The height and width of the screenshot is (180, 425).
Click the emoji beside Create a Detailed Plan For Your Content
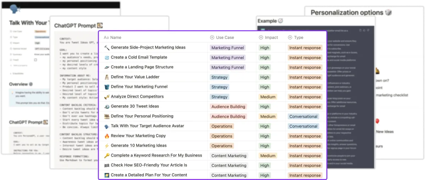pos(107,175)
